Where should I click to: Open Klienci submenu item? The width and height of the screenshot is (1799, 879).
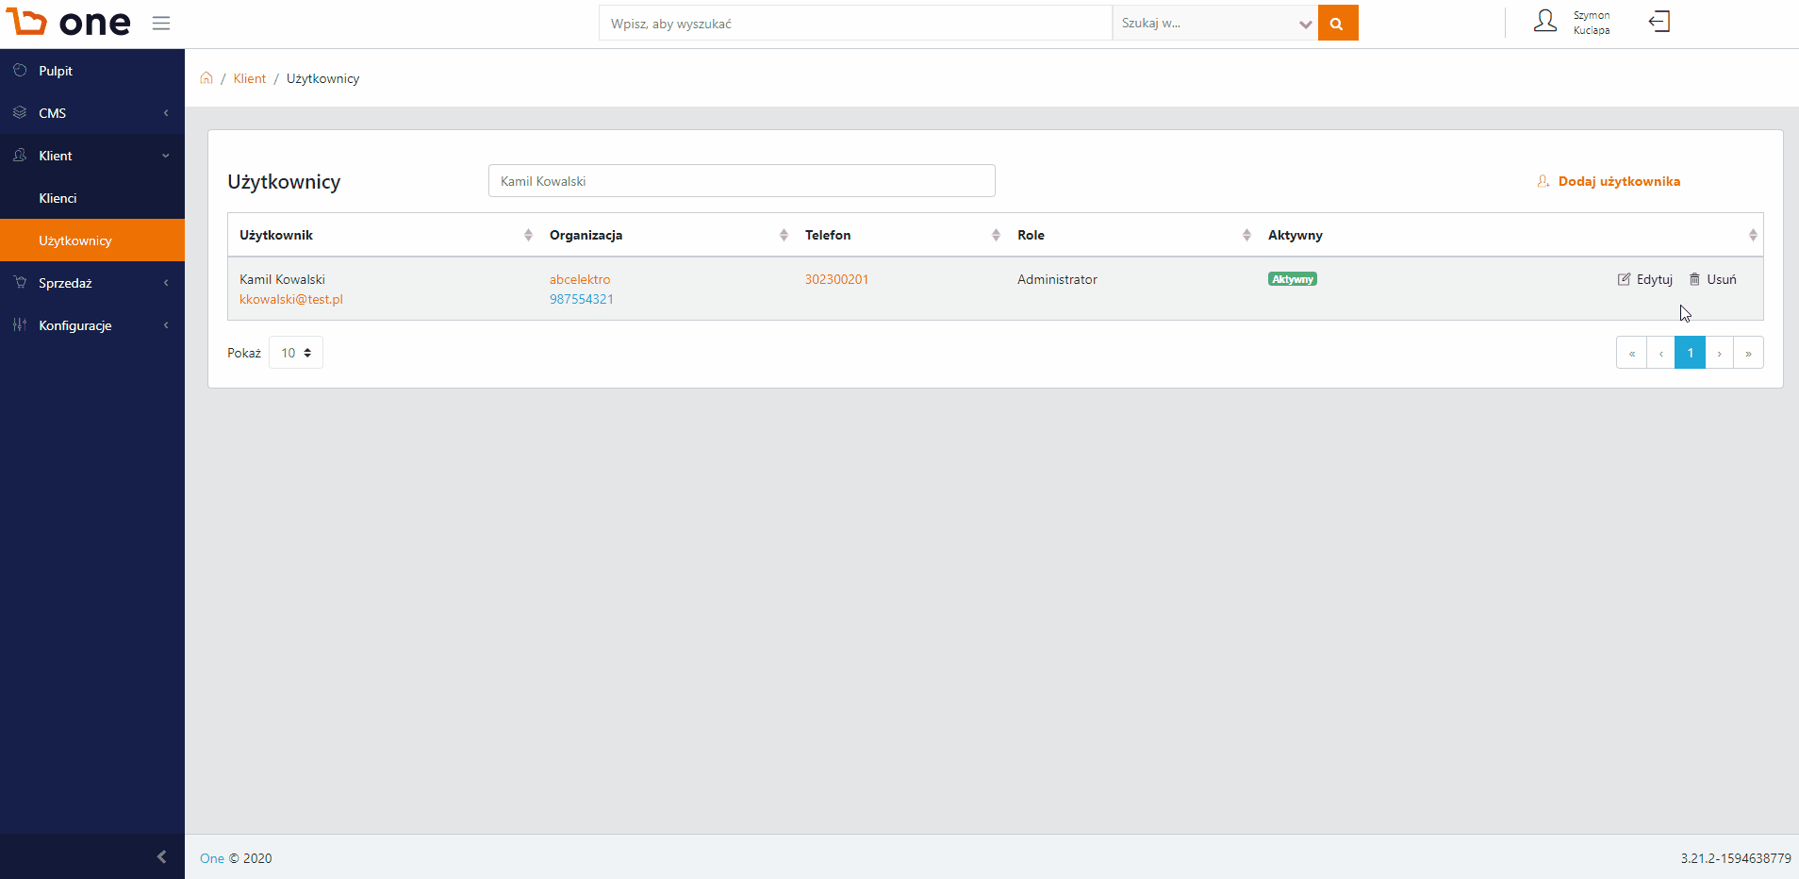(x=92, y=198)
